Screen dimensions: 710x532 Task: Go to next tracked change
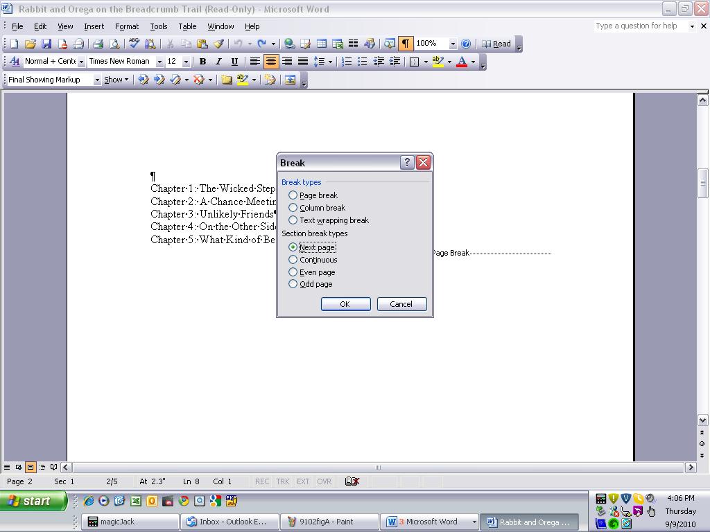click(159, 80)
